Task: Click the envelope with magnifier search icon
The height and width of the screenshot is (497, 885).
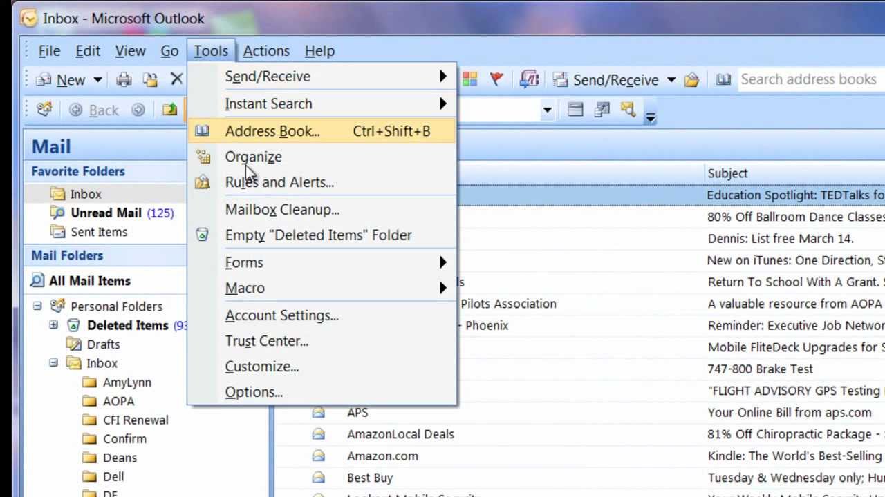Action: (x=628, y=110)
